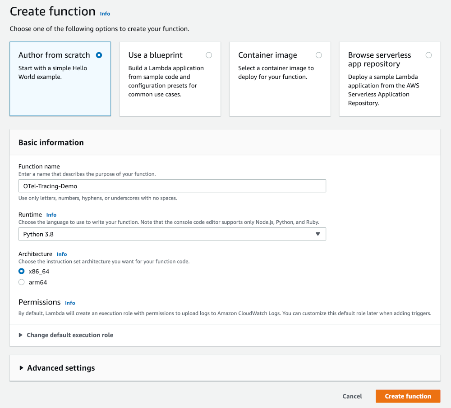Image resolution: width=451 pixels, height=408 pixels.
Task: Click the Info icon next to Runtime
Action: coord(51,215)
